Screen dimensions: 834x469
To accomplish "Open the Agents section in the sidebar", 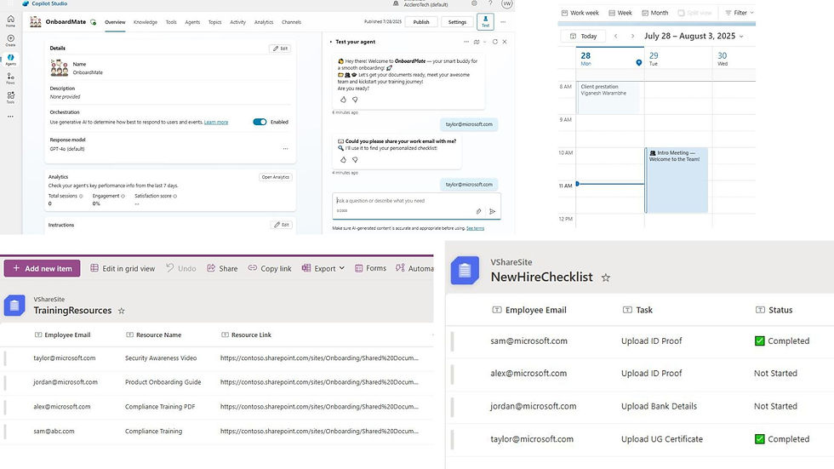I will [10, 60].
